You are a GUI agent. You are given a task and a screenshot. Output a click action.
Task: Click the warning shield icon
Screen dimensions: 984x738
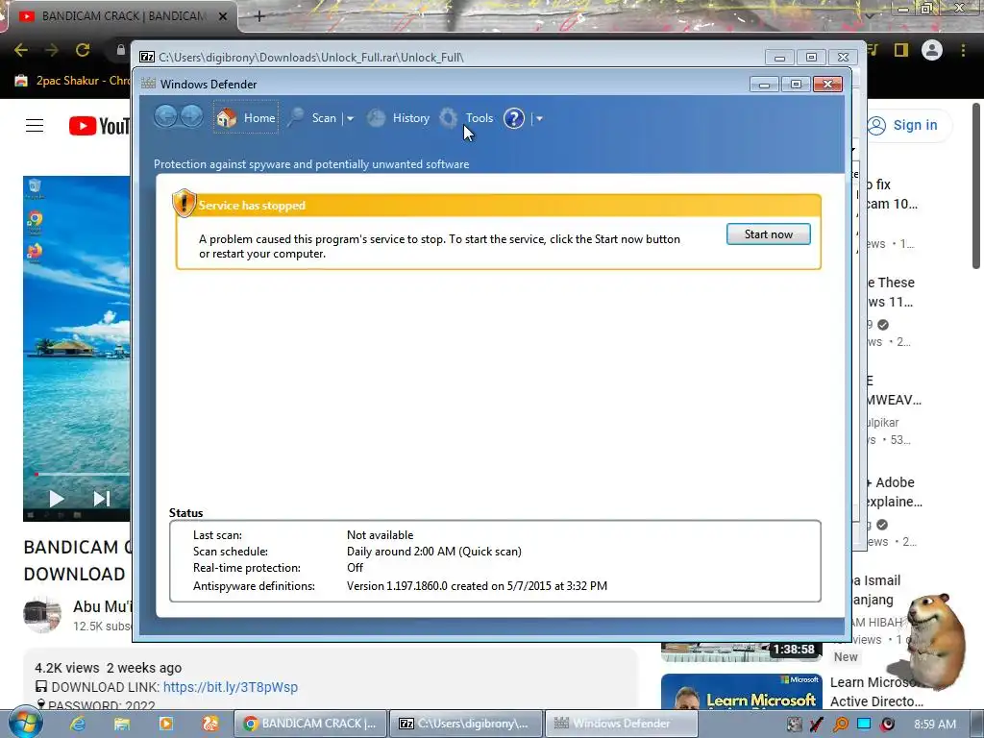pos(184,203)
